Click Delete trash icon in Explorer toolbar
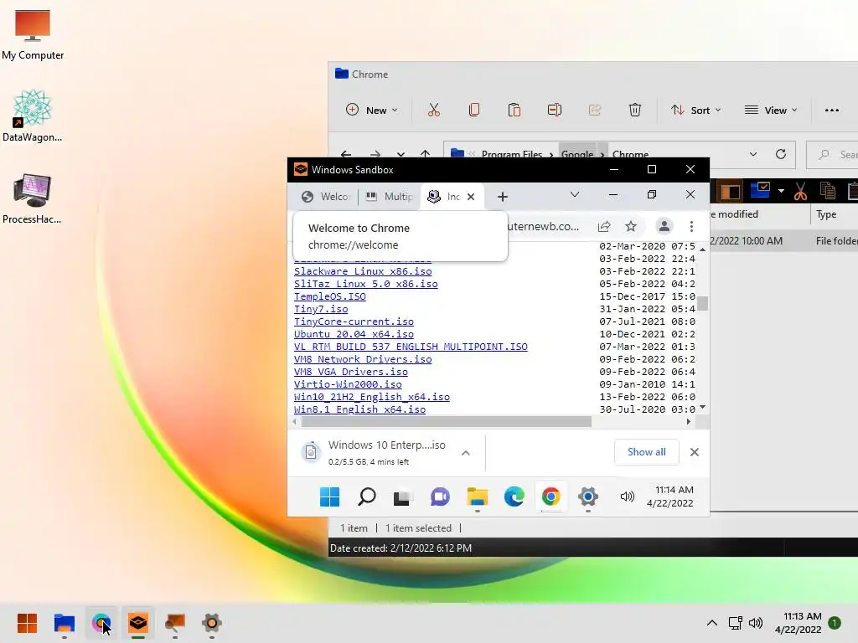 pos(635,110)
